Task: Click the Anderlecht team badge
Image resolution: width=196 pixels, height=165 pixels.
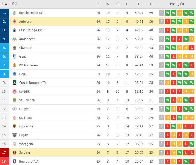Action: (x=14, y=39)
